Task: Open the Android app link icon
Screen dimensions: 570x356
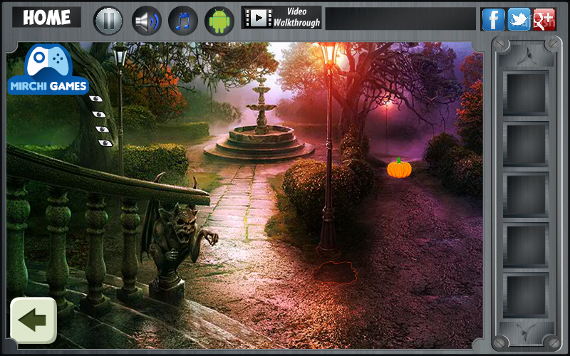Action: pos(219,21)
